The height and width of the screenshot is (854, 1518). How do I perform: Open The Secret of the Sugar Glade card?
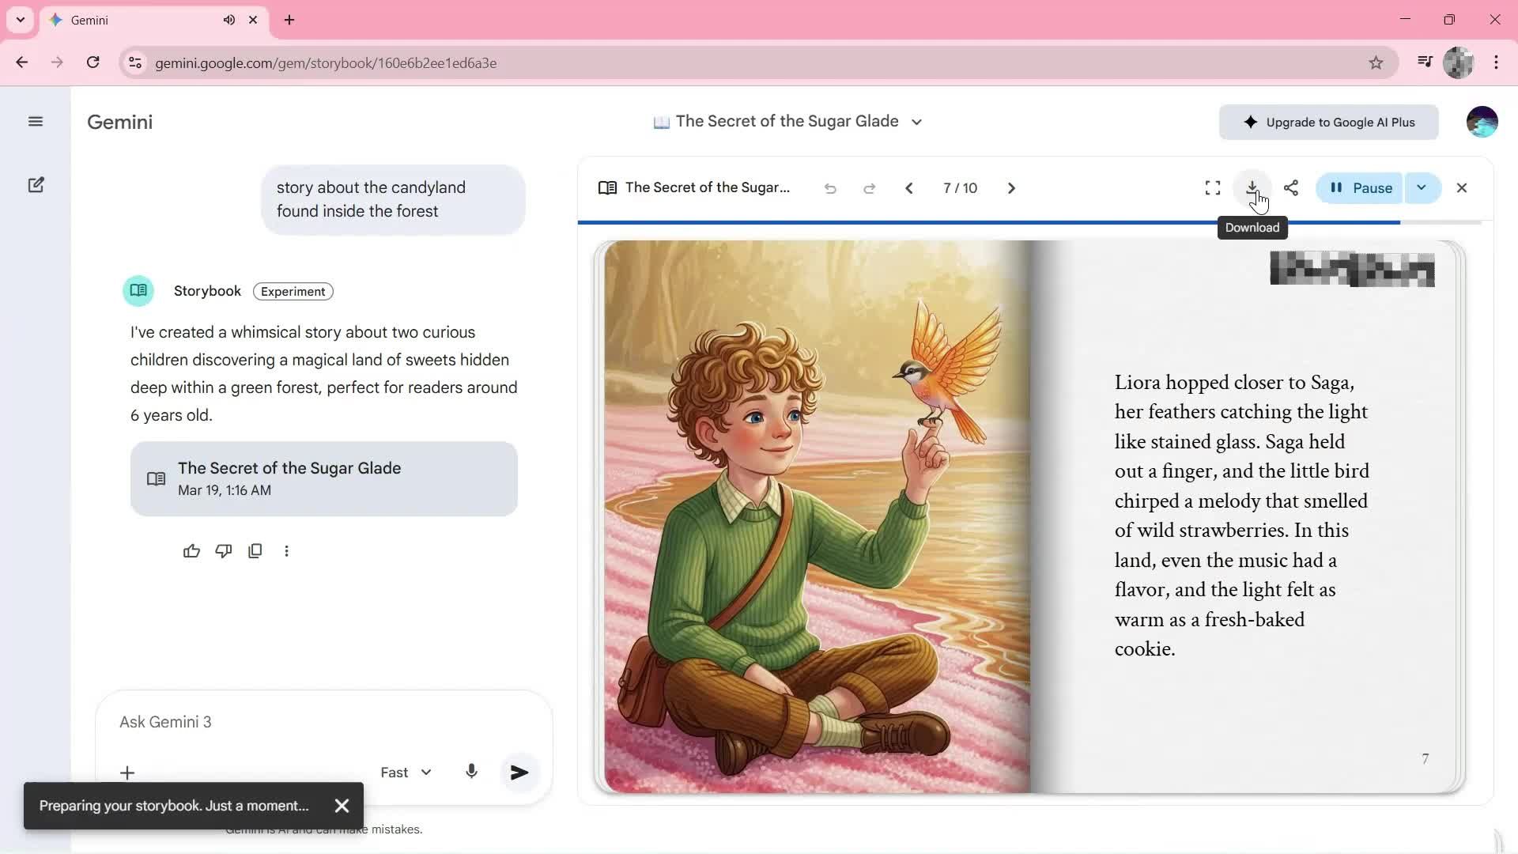(x=324, y=479)
